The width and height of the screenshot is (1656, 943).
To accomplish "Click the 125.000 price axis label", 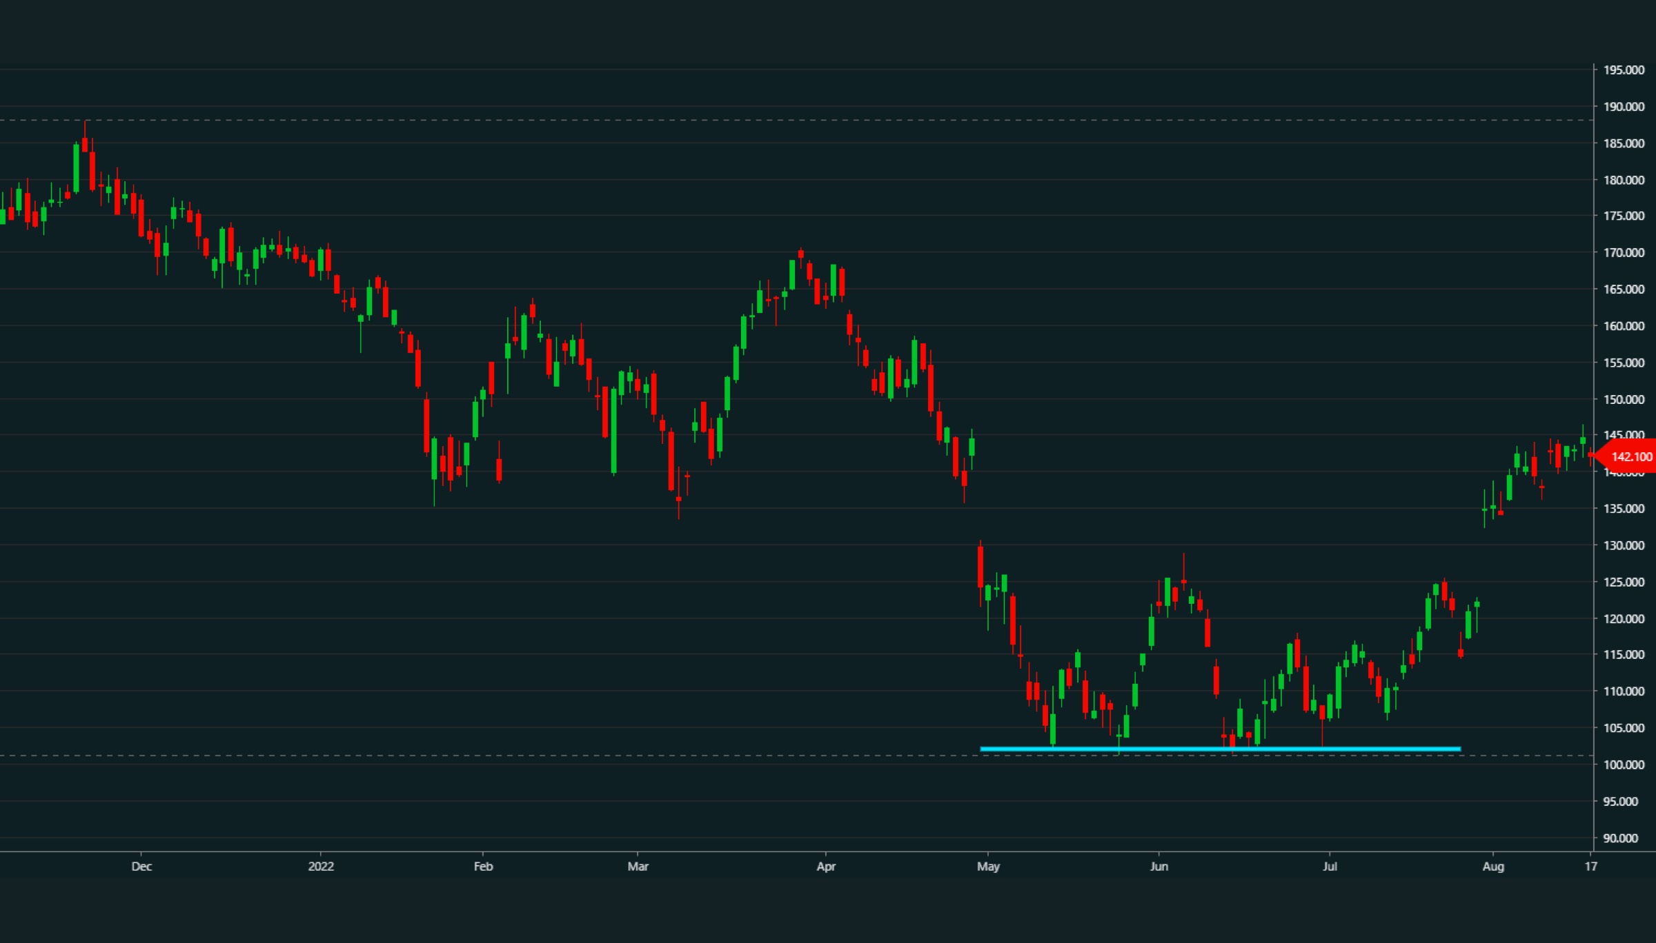I will 1624,582.
